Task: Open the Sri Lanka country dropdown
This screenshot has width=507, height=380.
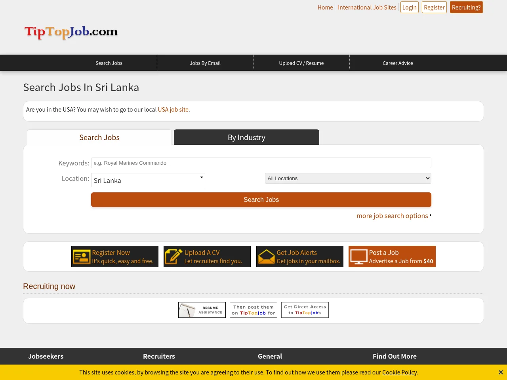Action: 148,180
